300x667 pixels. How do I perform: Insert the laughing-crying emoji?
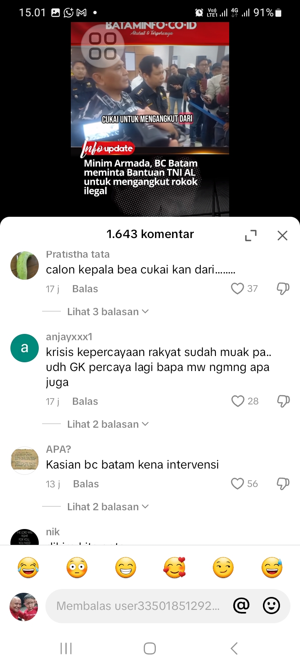click(28, 568)
